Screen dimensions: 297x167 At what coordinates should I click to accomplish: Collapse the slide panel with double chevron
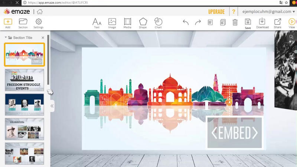pos(52,106)
